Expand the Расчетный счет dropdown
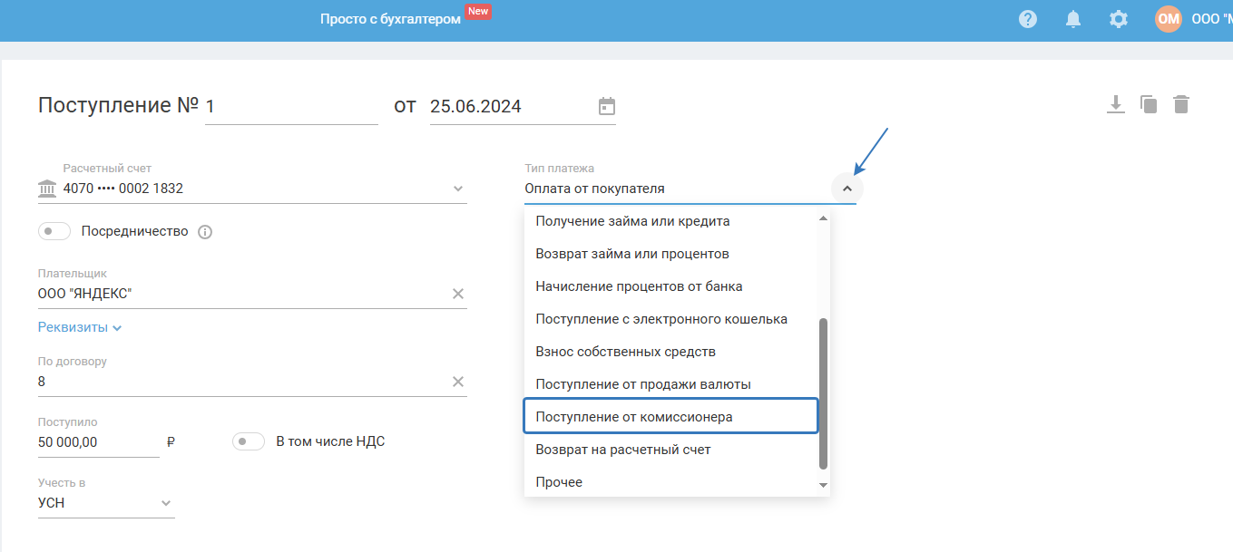The image size is (1233, 552). 458,189
